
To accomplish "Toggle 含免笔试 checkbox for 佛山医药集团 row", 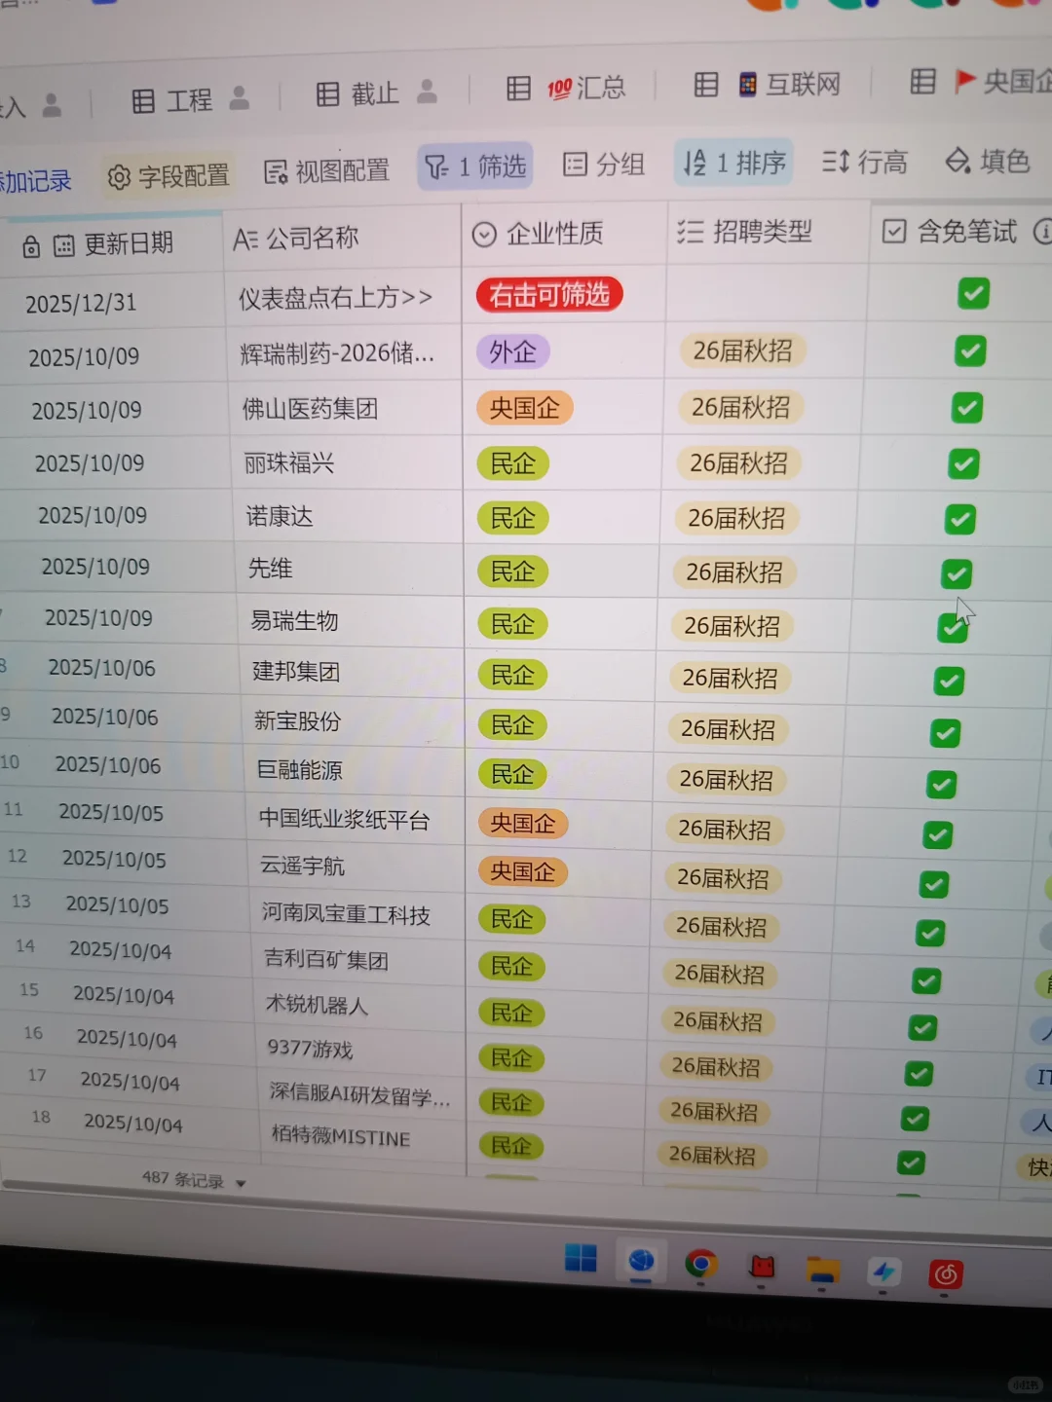I will tap(967, 407).
